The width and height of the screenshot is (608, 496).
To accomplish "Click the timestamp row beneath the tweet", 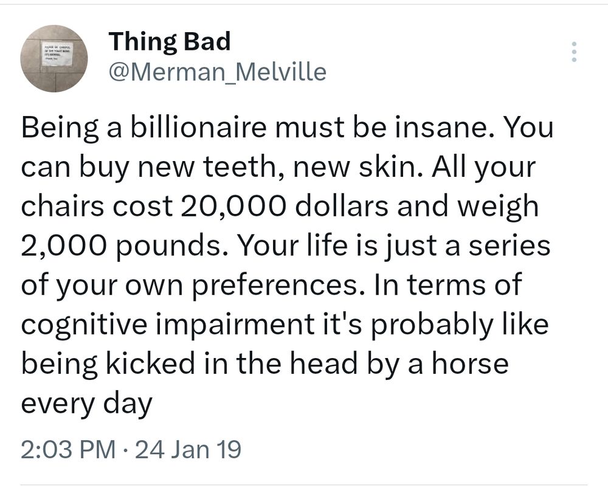I will pyautogui.click(x=131, y=449).
